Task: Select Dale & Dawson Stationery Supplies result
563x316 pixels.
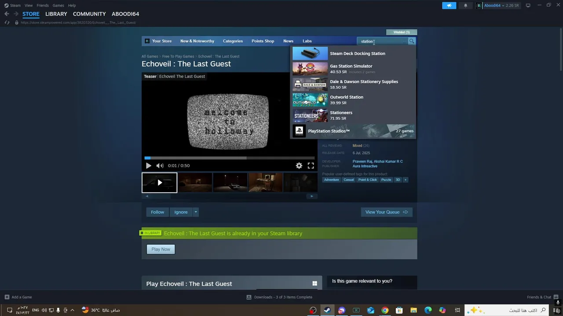Action: [353, 84]
